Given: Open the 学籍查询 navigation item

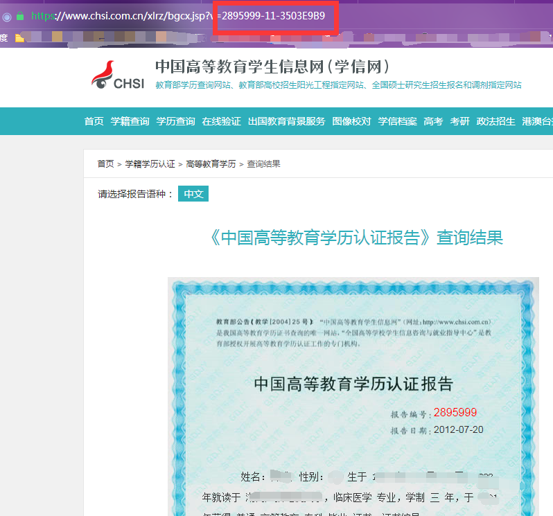Looking at the screenshot, I should click(130, 121).
